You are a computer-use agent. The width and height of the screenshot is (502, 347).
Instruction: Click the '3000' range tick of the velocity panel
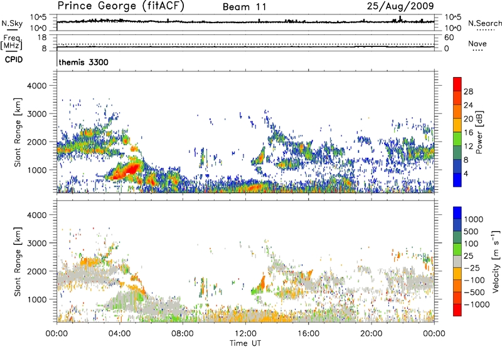tap(37, 243)
